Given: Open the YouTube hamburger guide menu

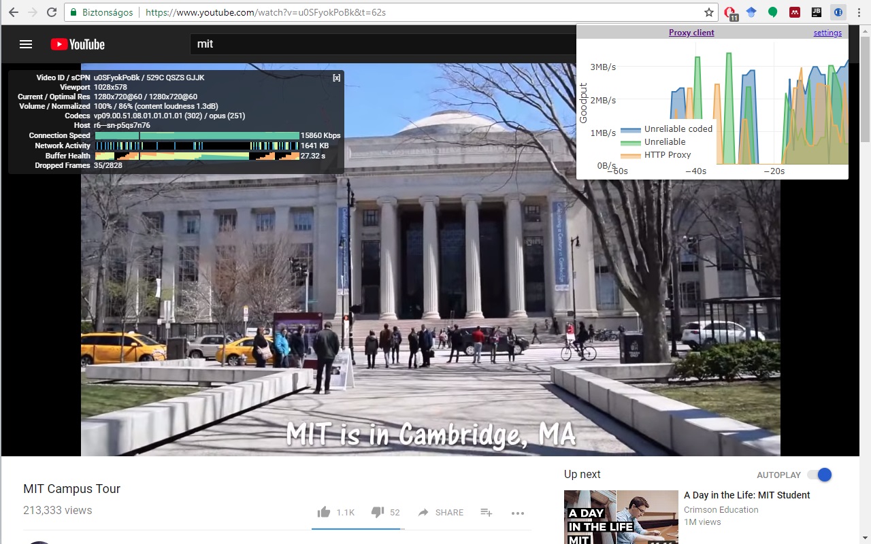Looking at the screenshot, I should (x=26, y=44).
